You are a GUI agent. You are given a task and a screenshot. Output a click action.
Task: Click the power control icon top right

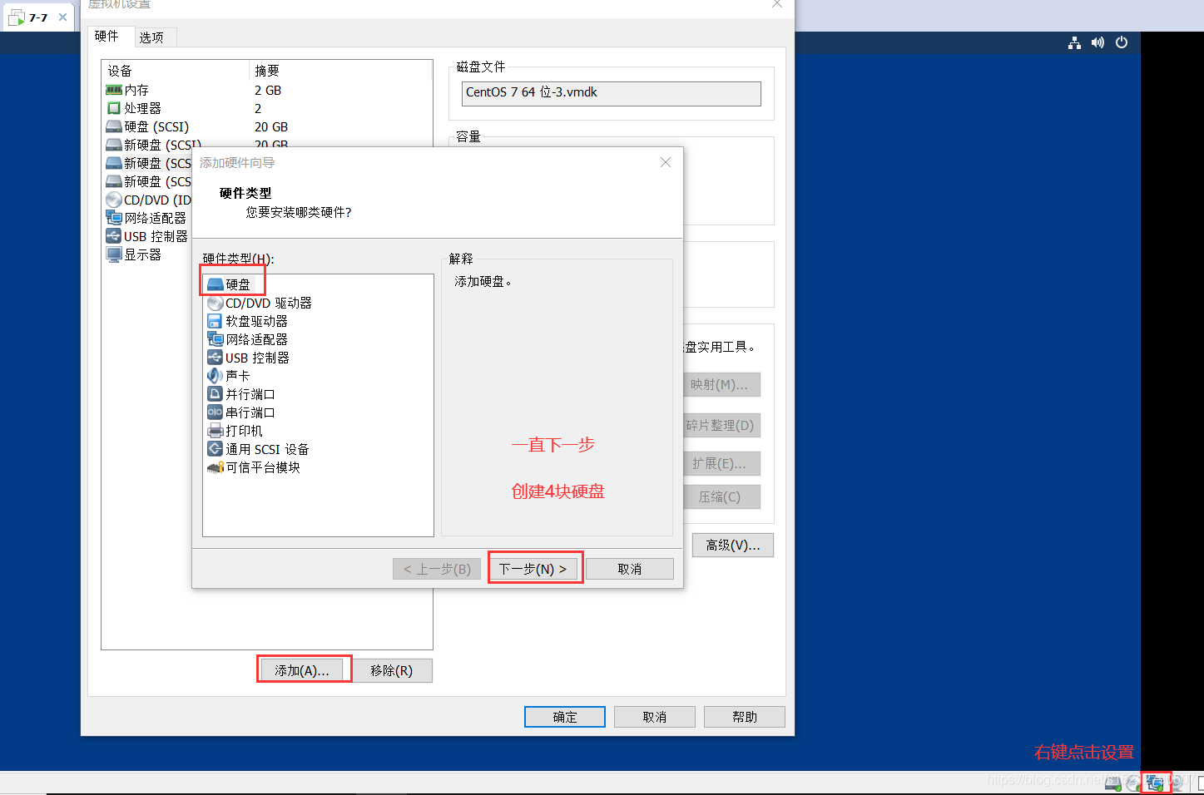(x=1122, y=42)
